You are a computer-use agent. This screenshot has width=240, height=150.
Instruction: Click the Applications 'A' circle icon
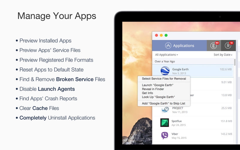click(x=168, y=46)
